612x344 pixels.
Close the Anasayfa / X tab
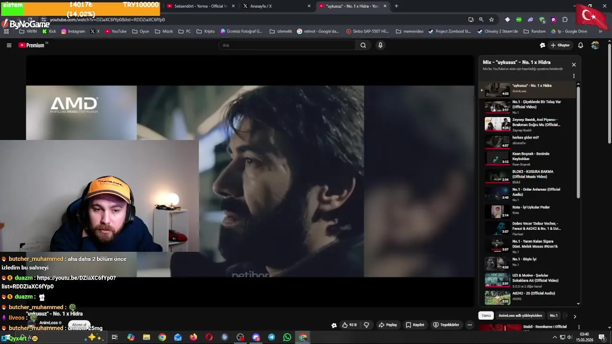click(x=309, y=6)
